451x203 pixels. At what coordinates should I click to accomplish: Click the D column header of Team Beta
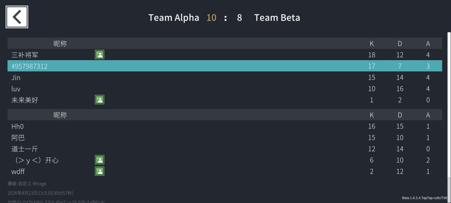point(400,115)
